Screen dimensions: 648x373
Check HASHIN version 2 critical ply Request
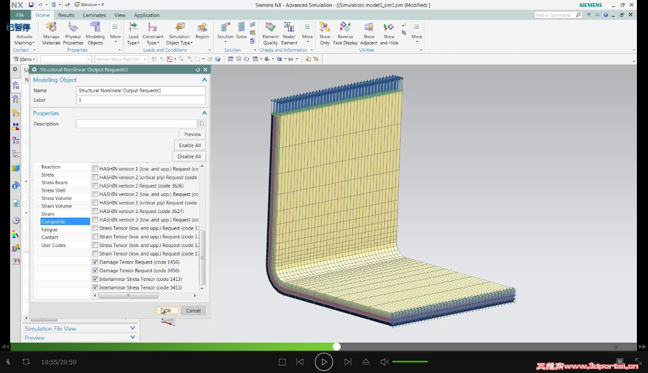point(95,177)
